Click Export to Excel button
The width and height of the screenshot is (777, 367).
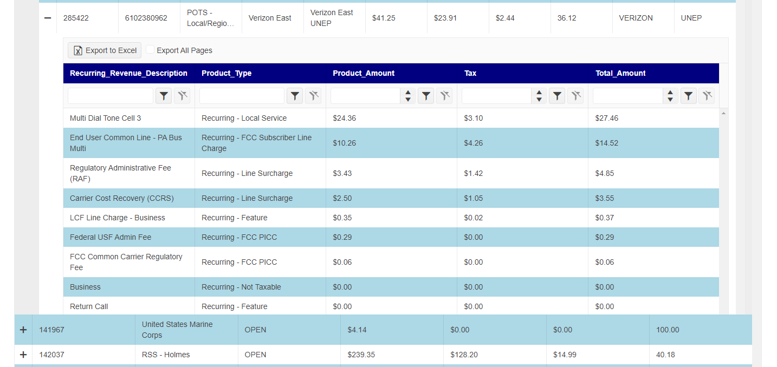(105, 50)
